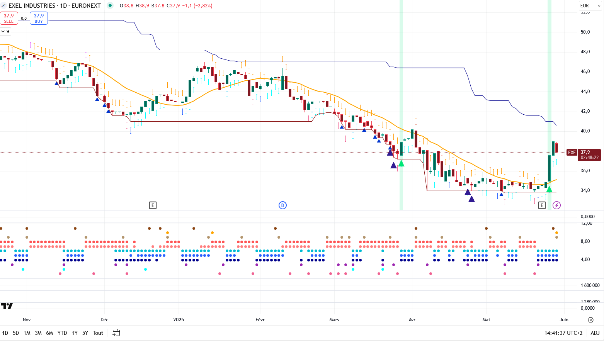The width and height of the screenshot is (604, 341).
Task: Click the Juin label on the time axis
Action: point(564,320)
